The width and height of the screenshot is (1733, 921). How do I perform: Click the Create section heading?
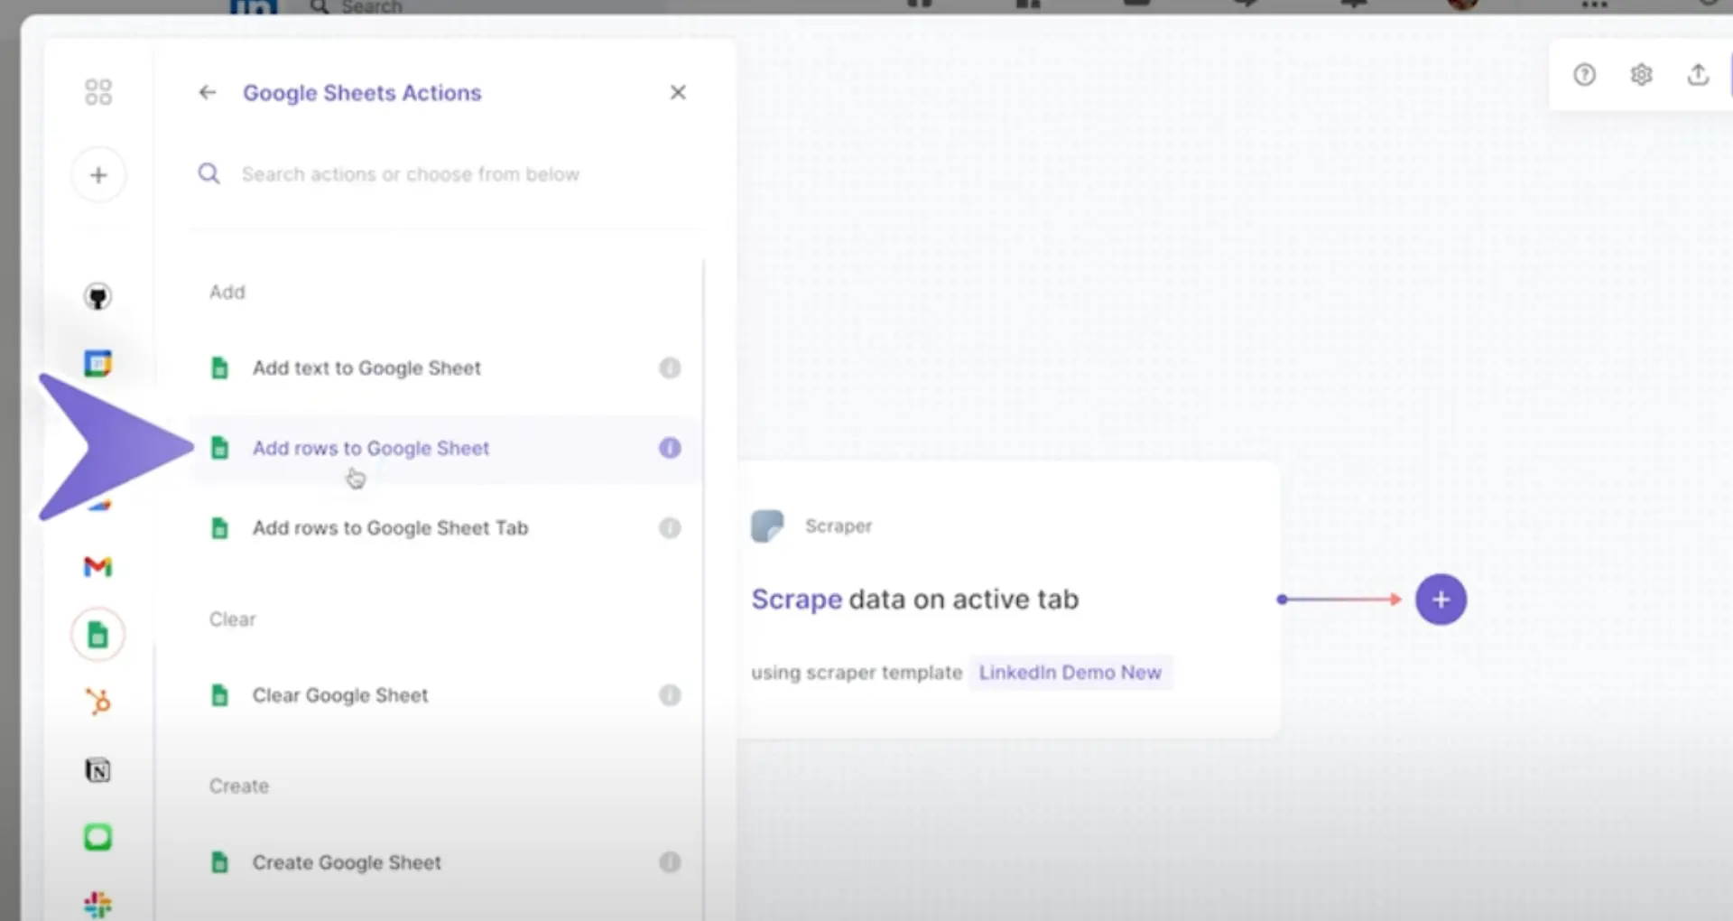pos(239,786)
